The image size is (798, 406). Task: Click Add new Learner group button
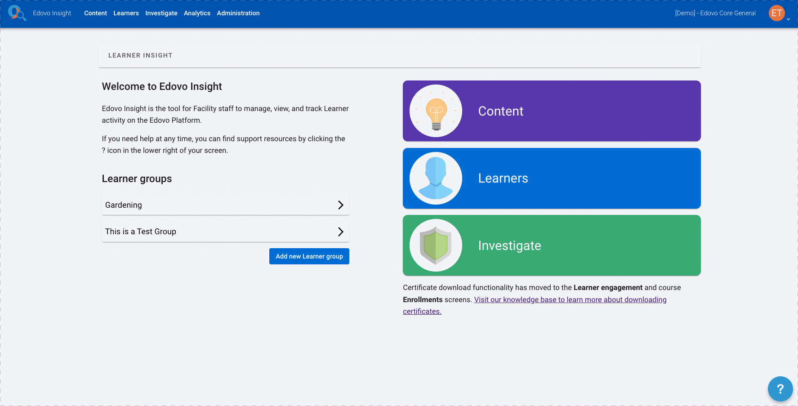tap(309, 256)
